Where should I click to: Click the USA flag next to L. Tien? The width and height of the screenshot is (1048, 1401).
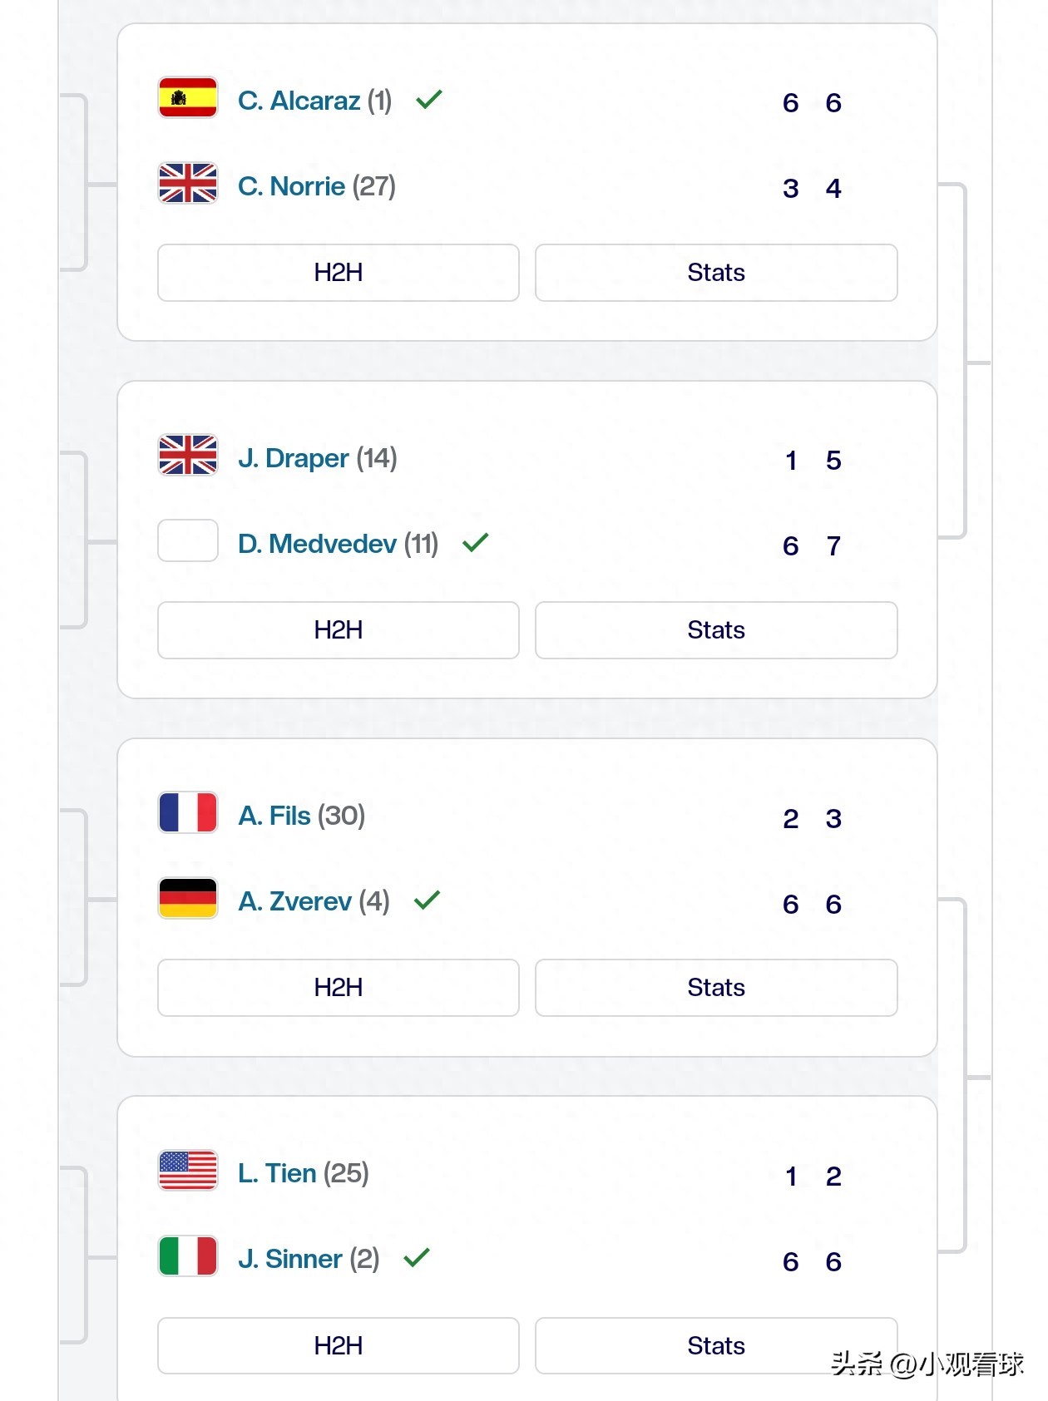[187, 1172]
